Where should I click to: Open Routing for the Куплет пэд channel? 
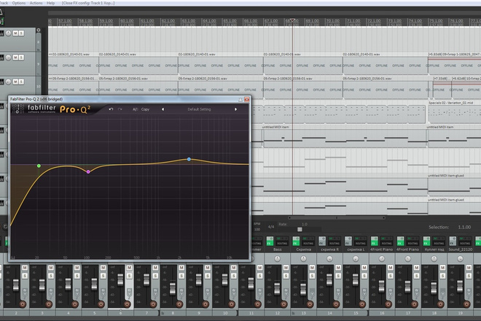click(439, 241)
